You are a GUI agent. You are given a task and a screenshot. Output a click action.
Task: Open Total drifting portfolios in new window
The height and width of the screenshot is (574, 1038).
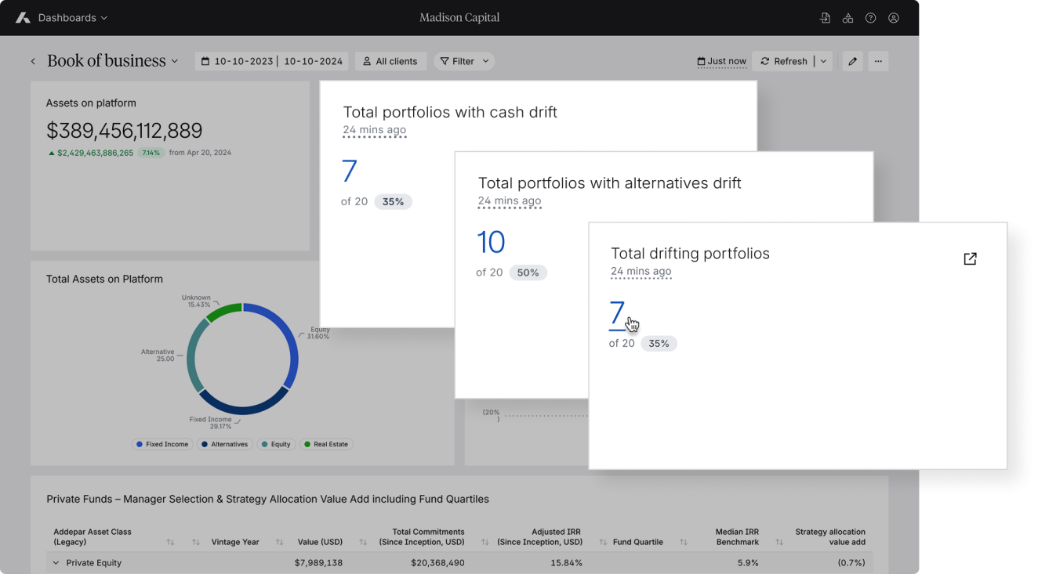(970, 259)
